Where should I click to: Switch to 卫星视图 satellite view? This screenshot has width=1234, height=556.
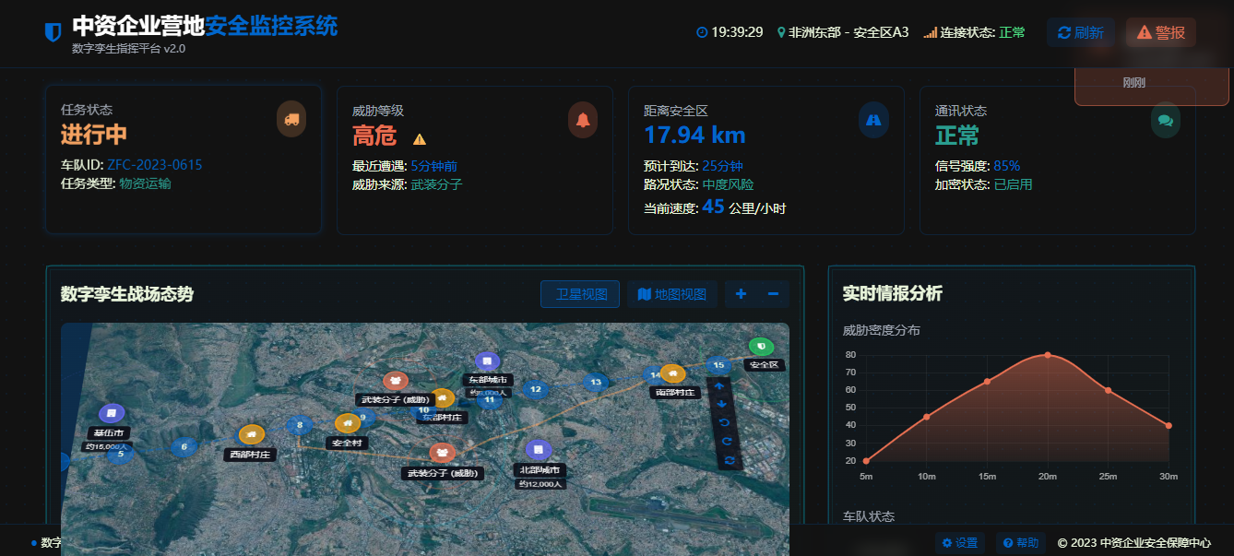pyautogui.click(x=580, y=294)
